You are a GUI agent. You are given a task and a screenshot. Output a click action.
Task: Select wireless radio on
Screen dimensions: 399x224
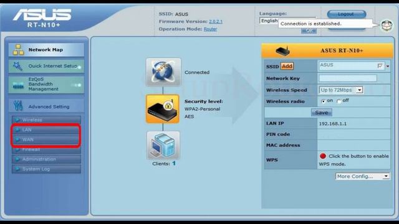[323, 101]
